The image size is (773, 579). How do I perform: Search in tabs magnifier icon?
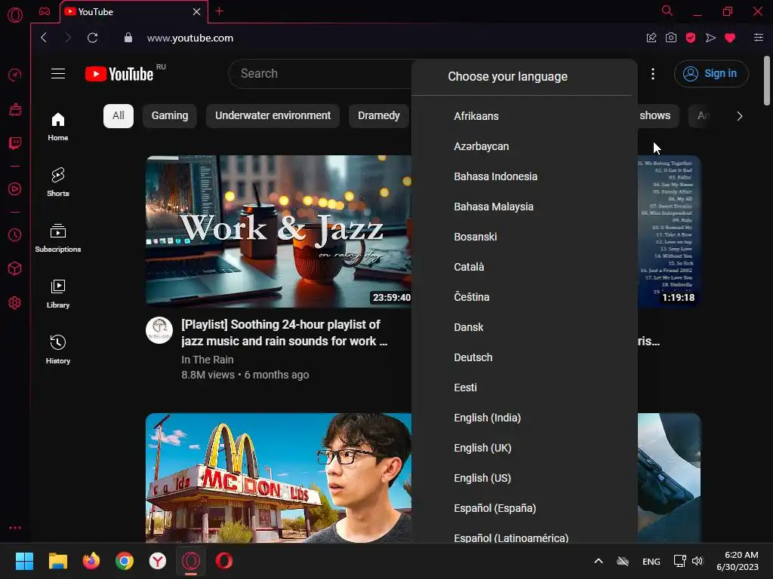click(667, 11)
